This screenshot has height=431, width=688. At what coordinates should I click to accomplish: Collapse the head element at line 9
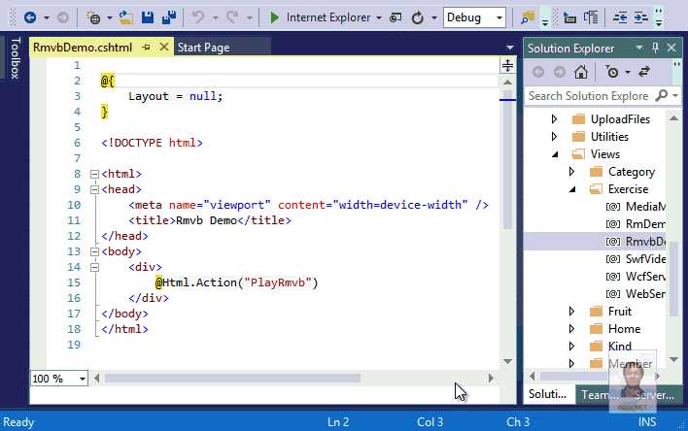pos(94,189)
